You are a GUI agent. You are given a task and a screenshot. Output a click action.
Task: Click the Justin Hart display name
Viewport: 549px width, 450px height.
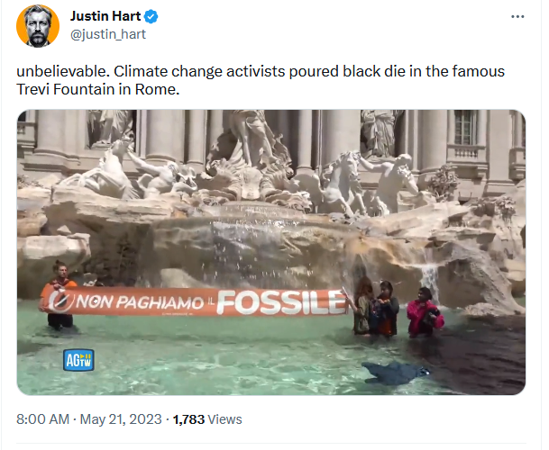click(x=105, y=16)
